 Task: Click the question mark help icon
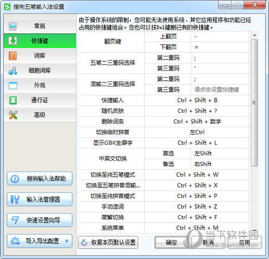(15, 179)
